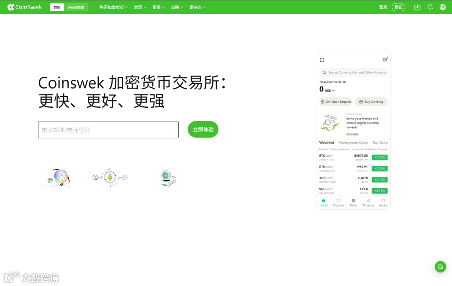Click the XRP/USDT row name
The height and width of the screenshot is (286, 452).
click(326, 178)
